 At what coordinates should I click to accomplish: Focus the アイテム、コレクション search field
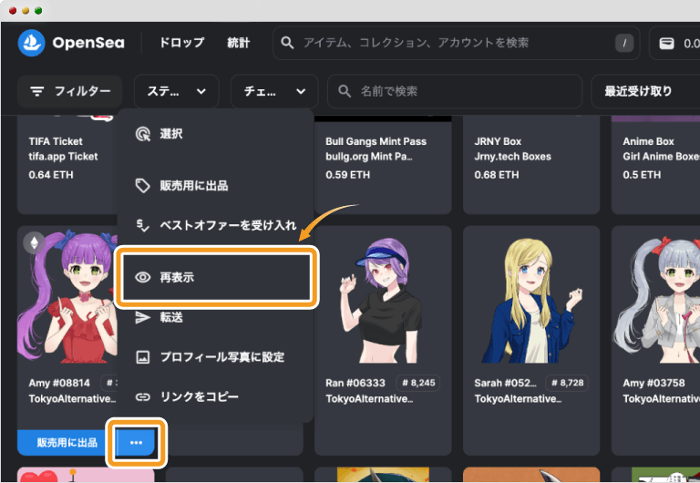click(x=457, y=43)
